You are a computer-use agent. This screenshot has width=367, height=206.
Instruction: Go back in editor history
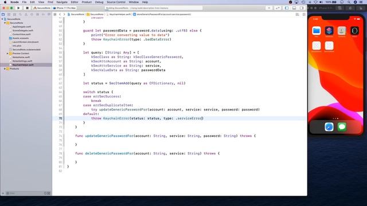tap(60, 14)
